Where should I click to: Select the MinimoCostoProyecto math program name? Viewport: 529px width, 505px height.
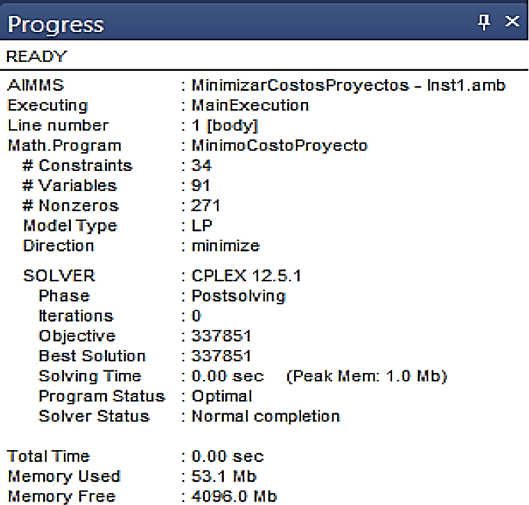(279, 146)
